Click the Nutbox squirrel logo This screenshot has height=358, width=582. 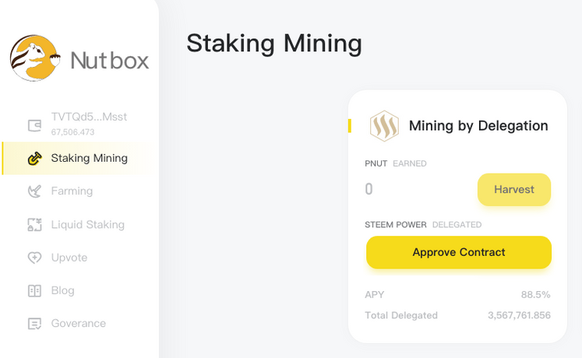click(x=35, y=58)
